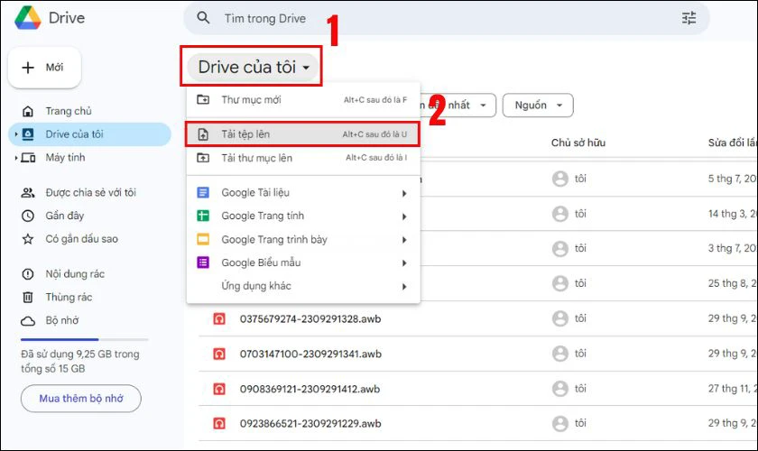758x451 pixels.
Task: Expand the Ứng dụng khác submenu arrow
Action: point(404,287)
